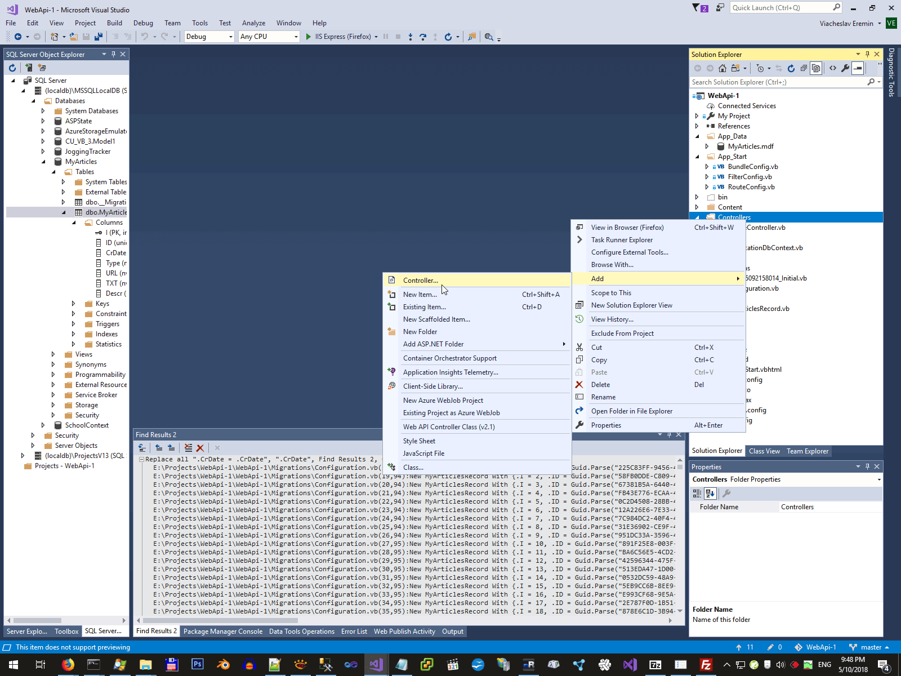Click the Alphabetical sort icon in Properties

710,493
